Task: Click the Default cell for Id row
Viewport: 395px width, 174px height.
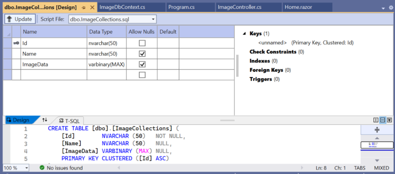Action: pos(168,43)
